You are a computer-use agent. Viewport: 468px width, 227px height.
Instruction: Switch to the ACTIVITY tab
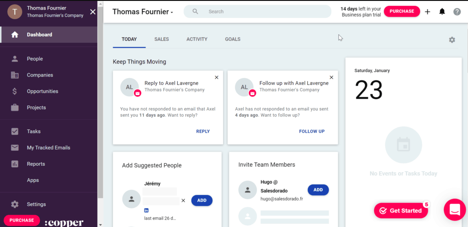(x=197, y=39)
